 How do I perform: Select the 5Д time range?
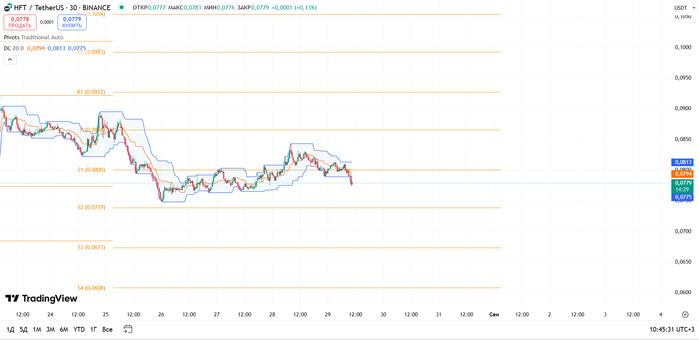(24, 329)
